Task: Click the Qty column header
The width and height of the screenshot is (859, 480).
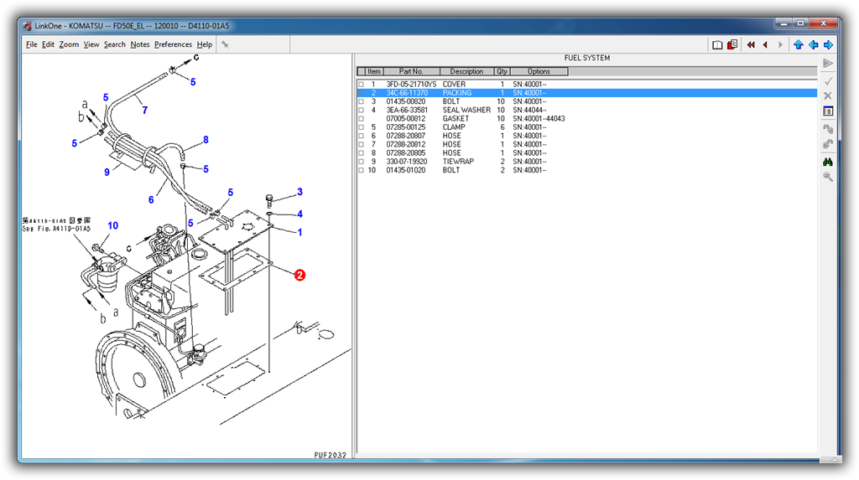Action: (502, 72)
